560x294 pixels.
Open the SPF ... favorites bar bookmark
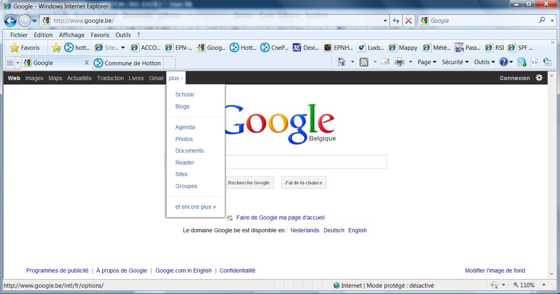coord(520,48)
